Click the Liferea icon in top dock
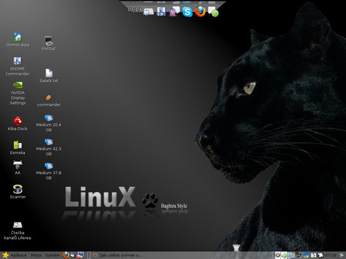 (x=148, y=12)
